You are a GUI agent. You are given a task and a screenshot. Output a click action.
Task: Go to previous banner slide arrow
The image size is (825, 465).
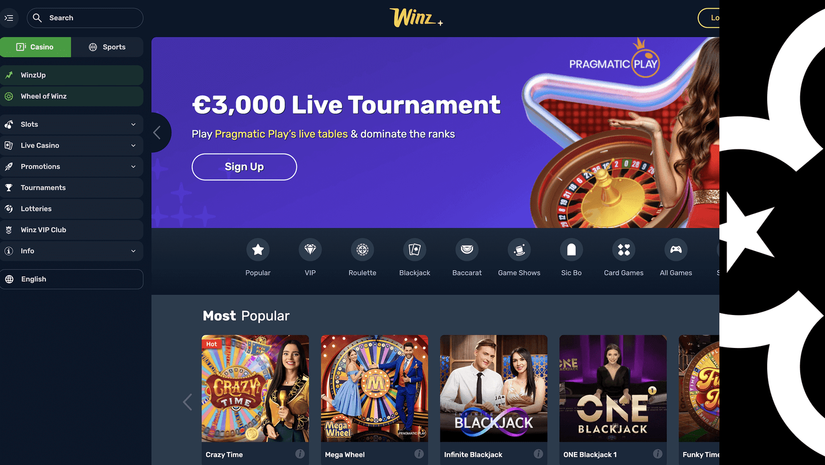click(x=158, y=132)
